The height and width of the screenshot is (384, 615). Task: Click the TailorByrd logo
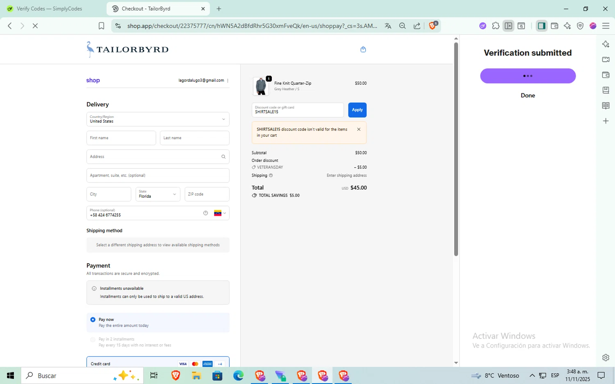click(x=127, y=49)
